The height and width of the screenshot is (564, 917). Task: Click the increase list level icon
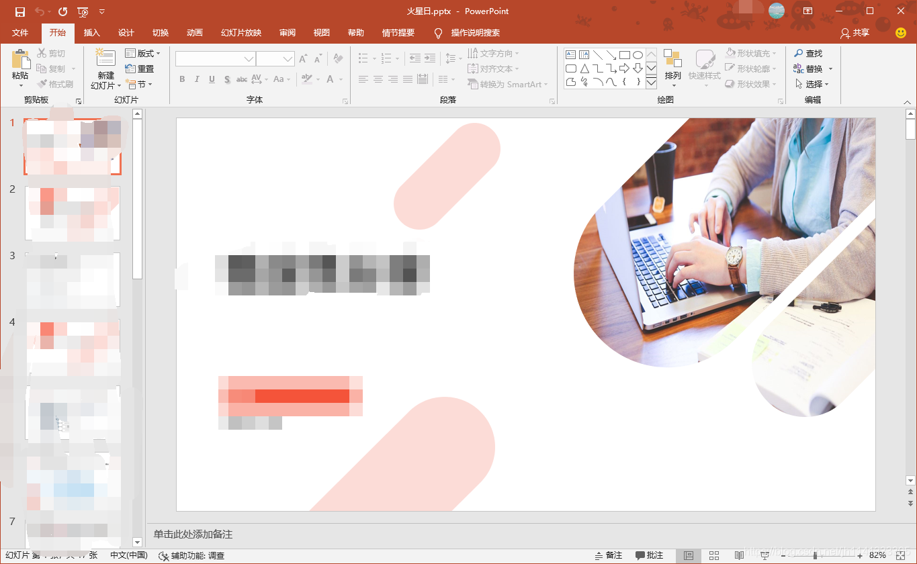coord(430,59)
